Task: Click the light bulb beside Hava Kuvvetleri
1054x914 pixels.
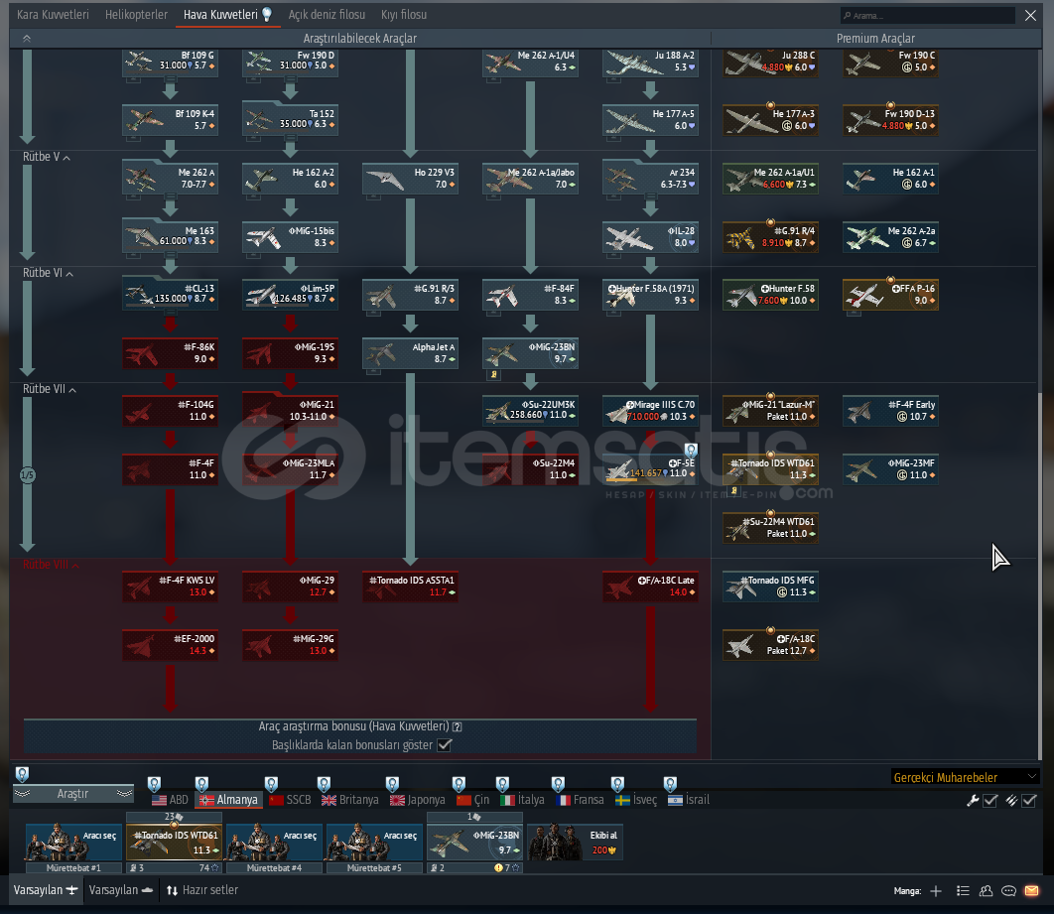Action: (267, 14)
